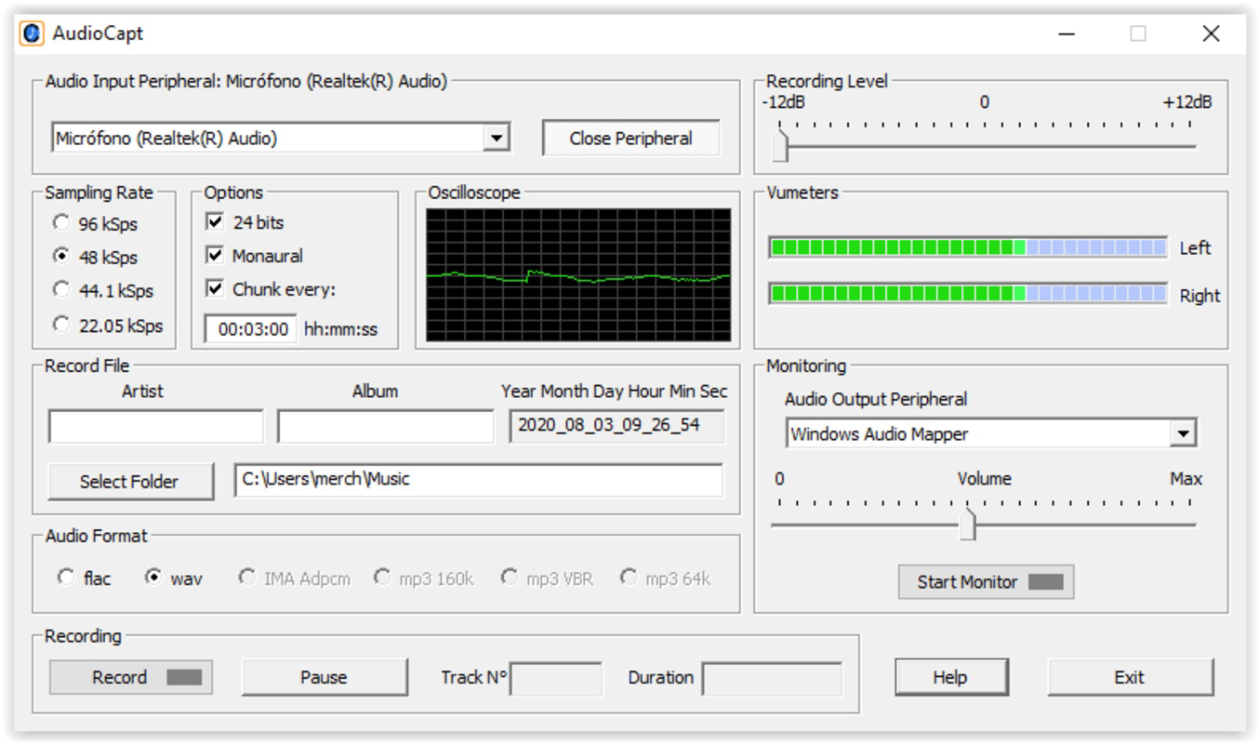Click the Oscilloscope waveform display
The width and height of the screenshot is (1259, 744).
tap(578, 274)
